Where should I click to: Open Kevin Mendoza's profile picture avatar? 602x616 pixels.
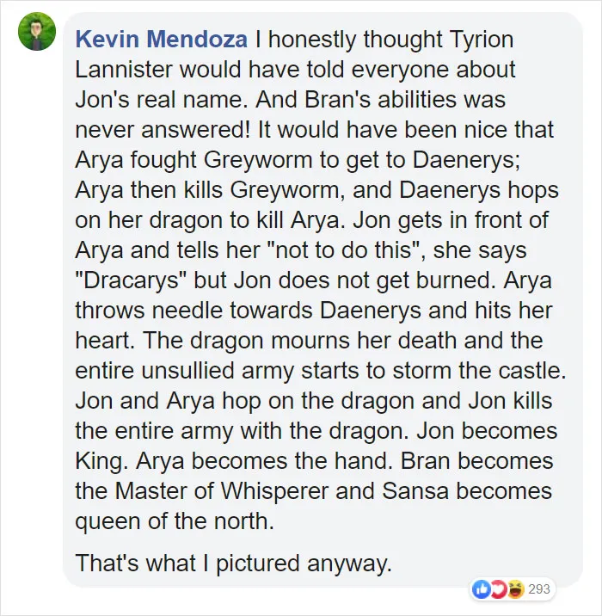(x=37, y=32)
